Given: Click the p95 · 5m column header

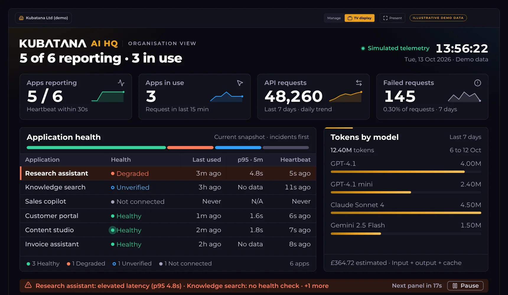Looking at the screenshot, I should pyautogui.click(x=250, y=160).
